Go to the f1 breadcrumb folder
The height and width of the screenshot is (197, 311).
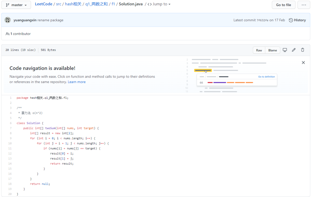[x=113, y=4]
